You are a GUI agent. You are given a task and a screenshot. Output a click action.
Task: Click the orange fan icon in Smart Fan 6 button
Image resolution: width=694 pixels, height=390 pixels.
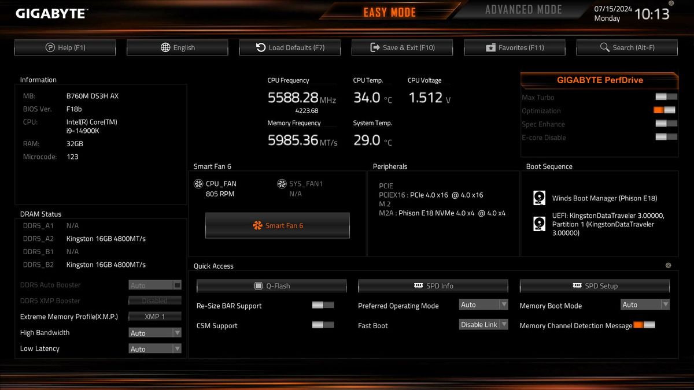point(258,225)
